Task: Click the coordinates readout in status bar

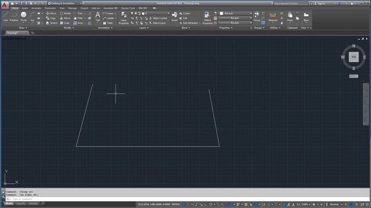Action: point(154,205)
